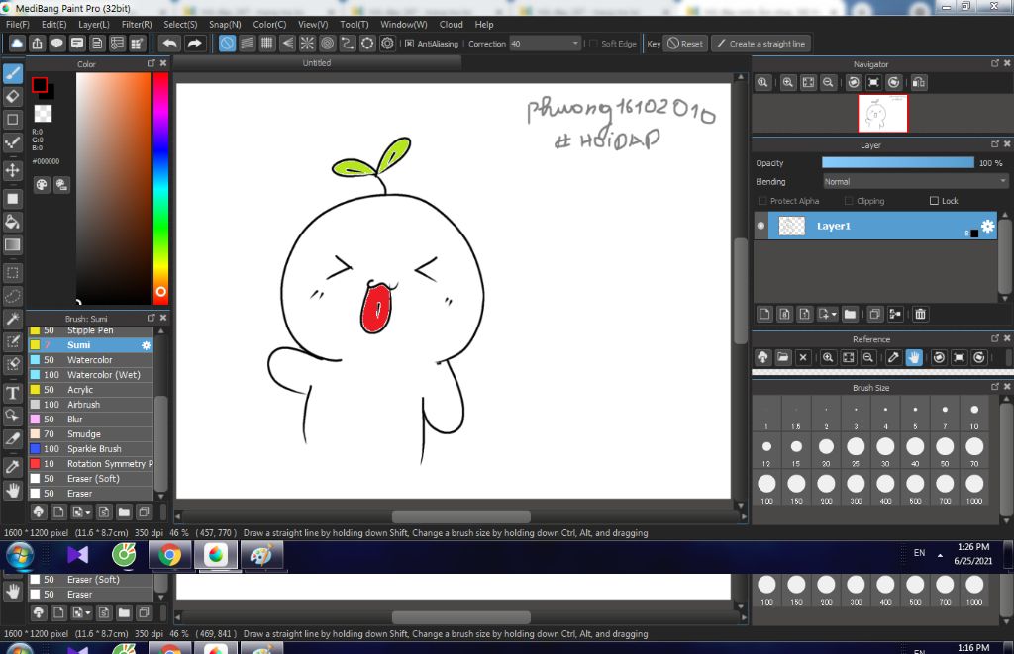Select the Brush tool in the left toolbar
The width and height of the screenshot is (1014, 654).
[13, 73]
